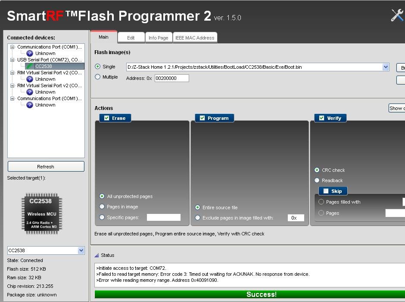The width and height of the screenshot is (405, 302).
Task: Open the wrench and screwdriver settings icon
Action: (x=397, y=15)
